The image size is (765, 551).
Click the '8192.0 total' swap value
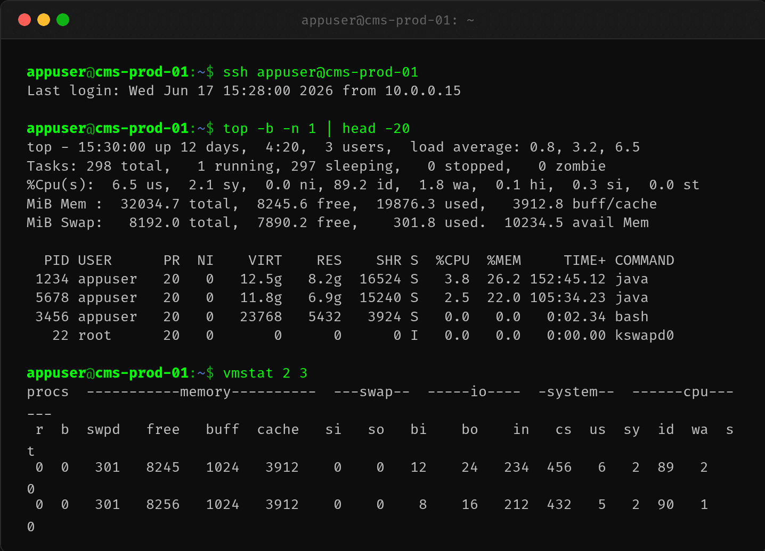tap(180, 222)
